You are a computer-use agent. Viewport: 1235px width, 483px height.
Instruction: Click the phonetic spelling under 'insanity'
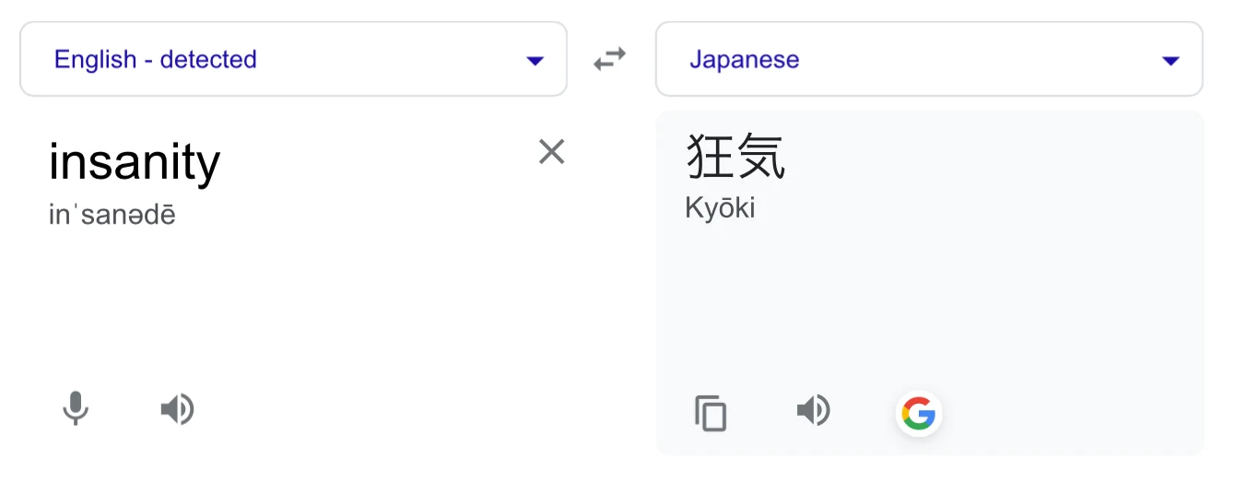112,216
